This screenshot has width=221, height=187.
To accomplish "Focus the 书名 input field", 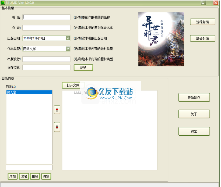I will [x=46, y=17].
